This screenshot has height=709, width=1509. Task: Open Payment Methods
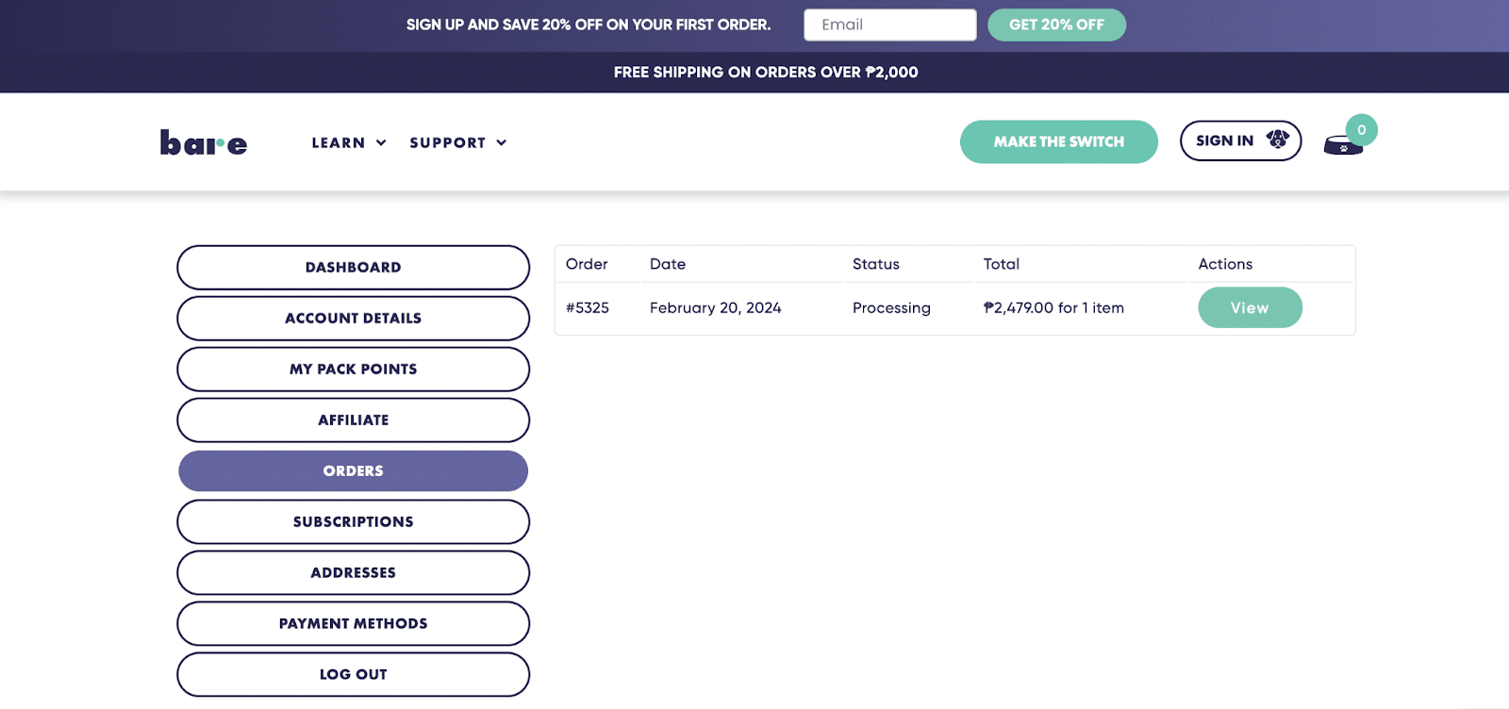(353, 624)
